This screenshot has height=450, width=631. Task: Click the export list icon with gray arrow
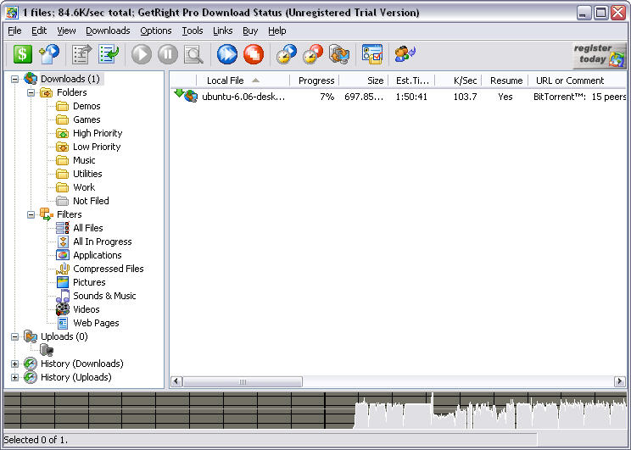click(x=81, y=54)
